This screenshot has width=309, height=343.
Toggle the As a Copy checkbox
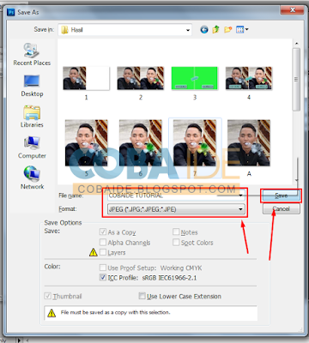pos(103,232)
